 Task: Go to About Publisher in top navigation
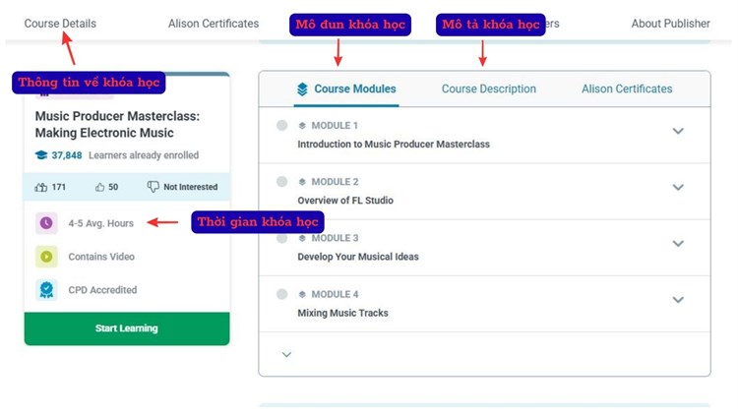pyautogui.click(x=670, y=24)
